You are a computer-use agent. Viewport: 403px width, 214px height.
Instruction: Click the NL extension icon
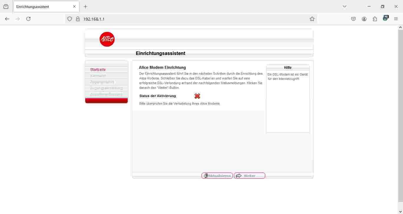(x=385, y=18)
